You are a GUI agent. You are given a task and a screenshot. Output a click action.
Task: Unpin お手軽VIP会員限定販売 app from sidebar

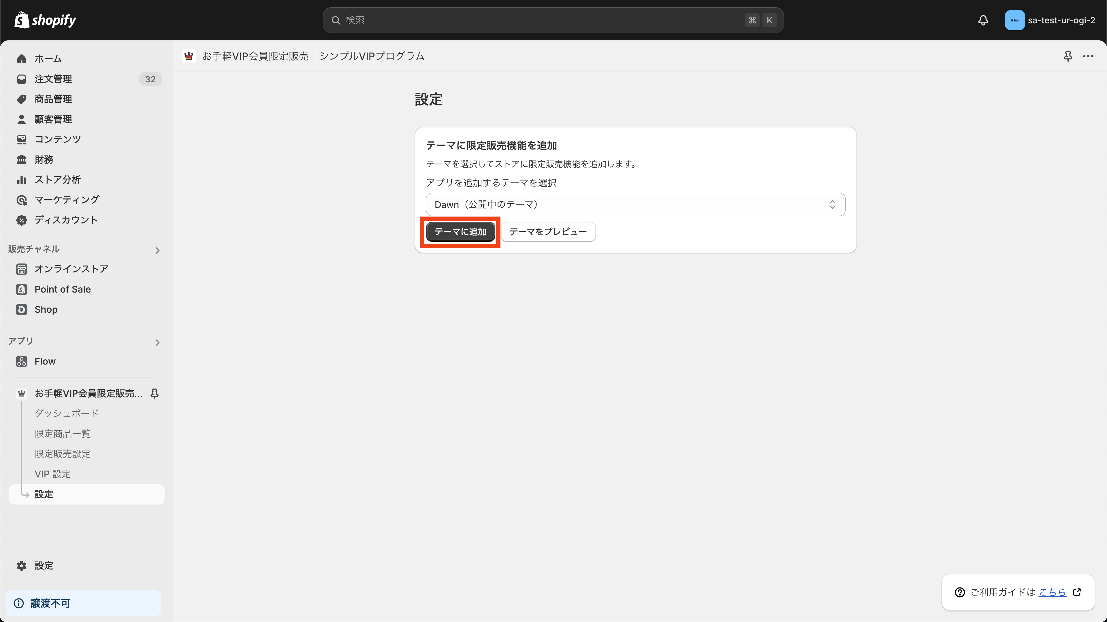pos(155,393)
